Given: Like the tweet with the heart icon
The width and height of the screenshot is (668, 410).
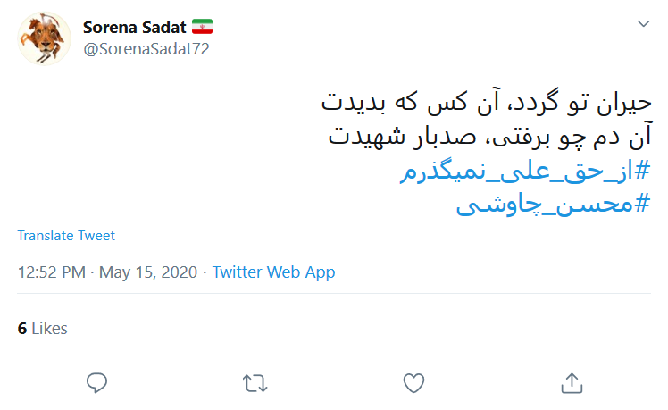Looking at the screenshot, I should click(413, 383).
